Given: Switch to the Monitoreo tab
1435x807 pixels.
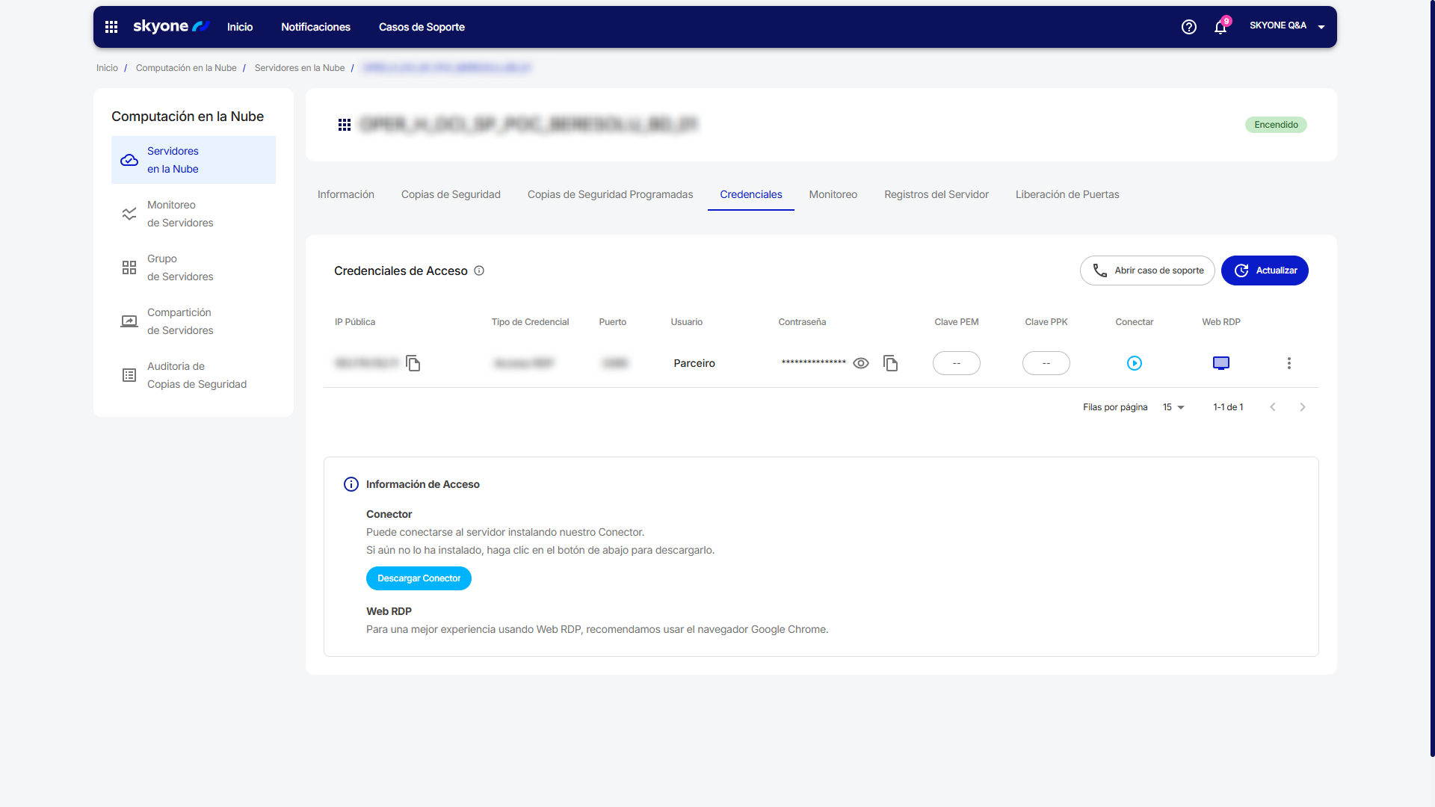Looking at the screenshot, I should pos(833,194).
